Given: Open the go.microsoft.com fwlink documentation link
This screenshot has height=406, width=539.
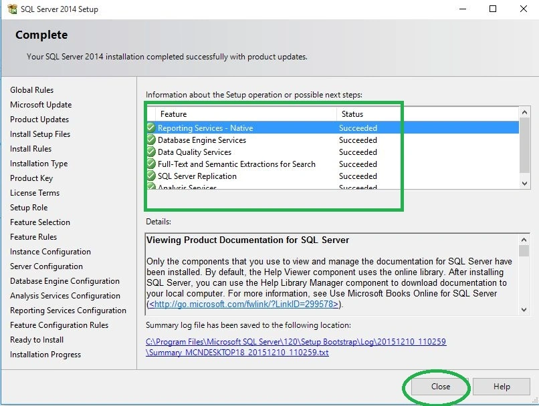Looking at the screenshot, I should [243, 304].
